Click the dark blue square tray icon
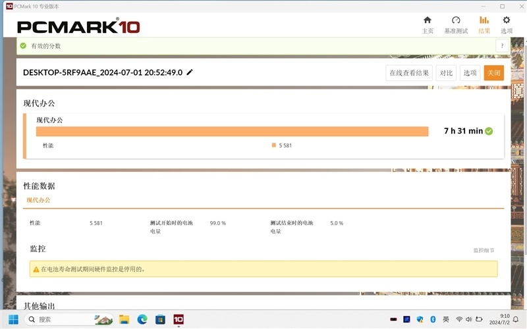Viewport: 527px width, 329px height. click(406, 319)
